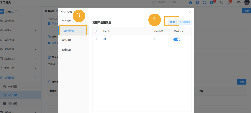Open notifications bell with badge 9
The height and width of the screenshot is (113, 251).
pyautogui.click(x=229, y=3)
